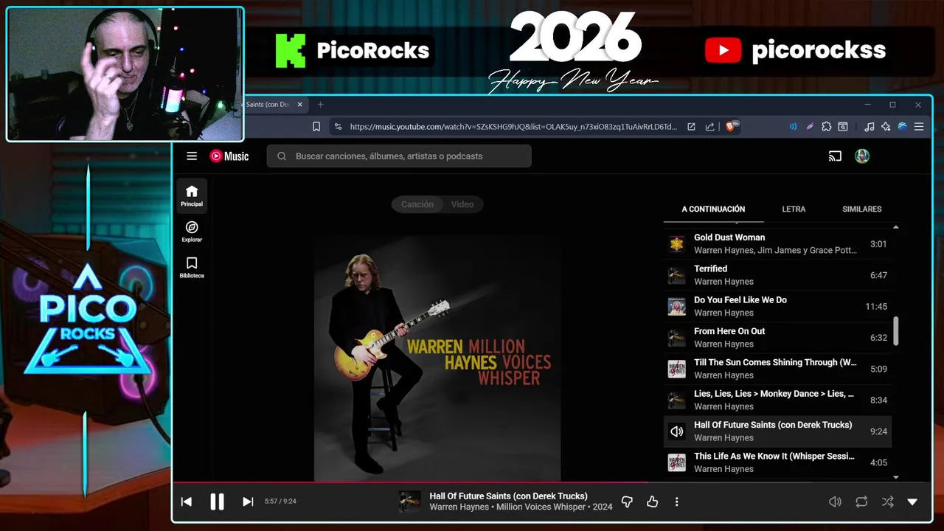Open Million Voices Whisper album link

point(542,507)
